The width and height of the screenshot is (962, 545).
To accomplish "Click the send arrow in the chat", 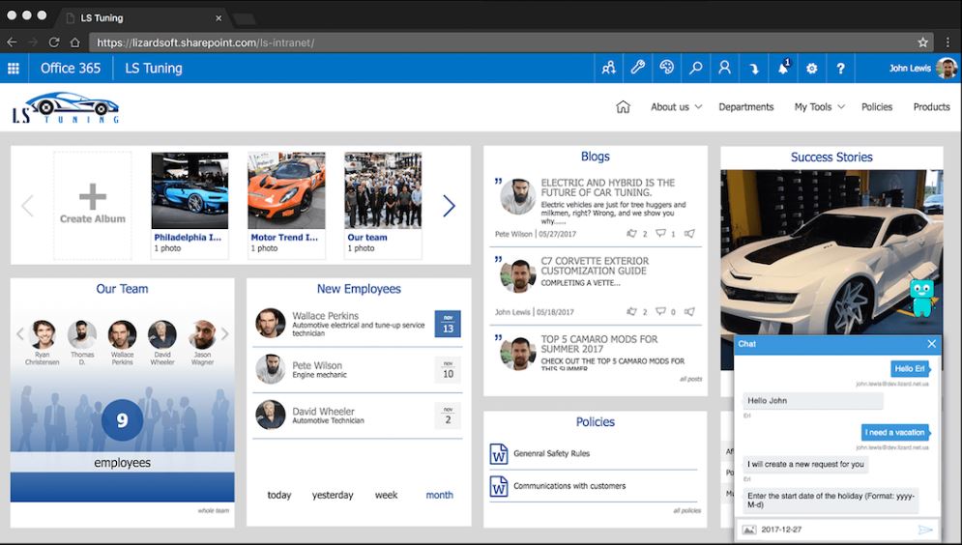I will (x=925, y=530).
